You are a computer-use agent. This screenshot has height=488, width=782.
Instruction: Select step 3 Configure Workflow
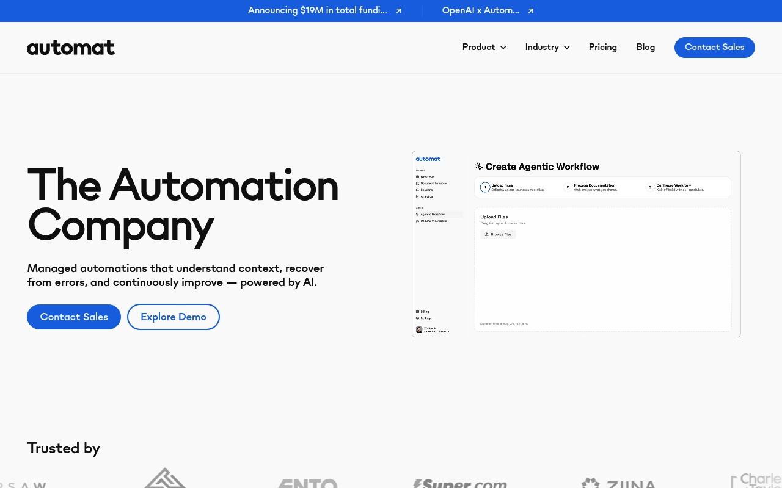click(675, 187)
